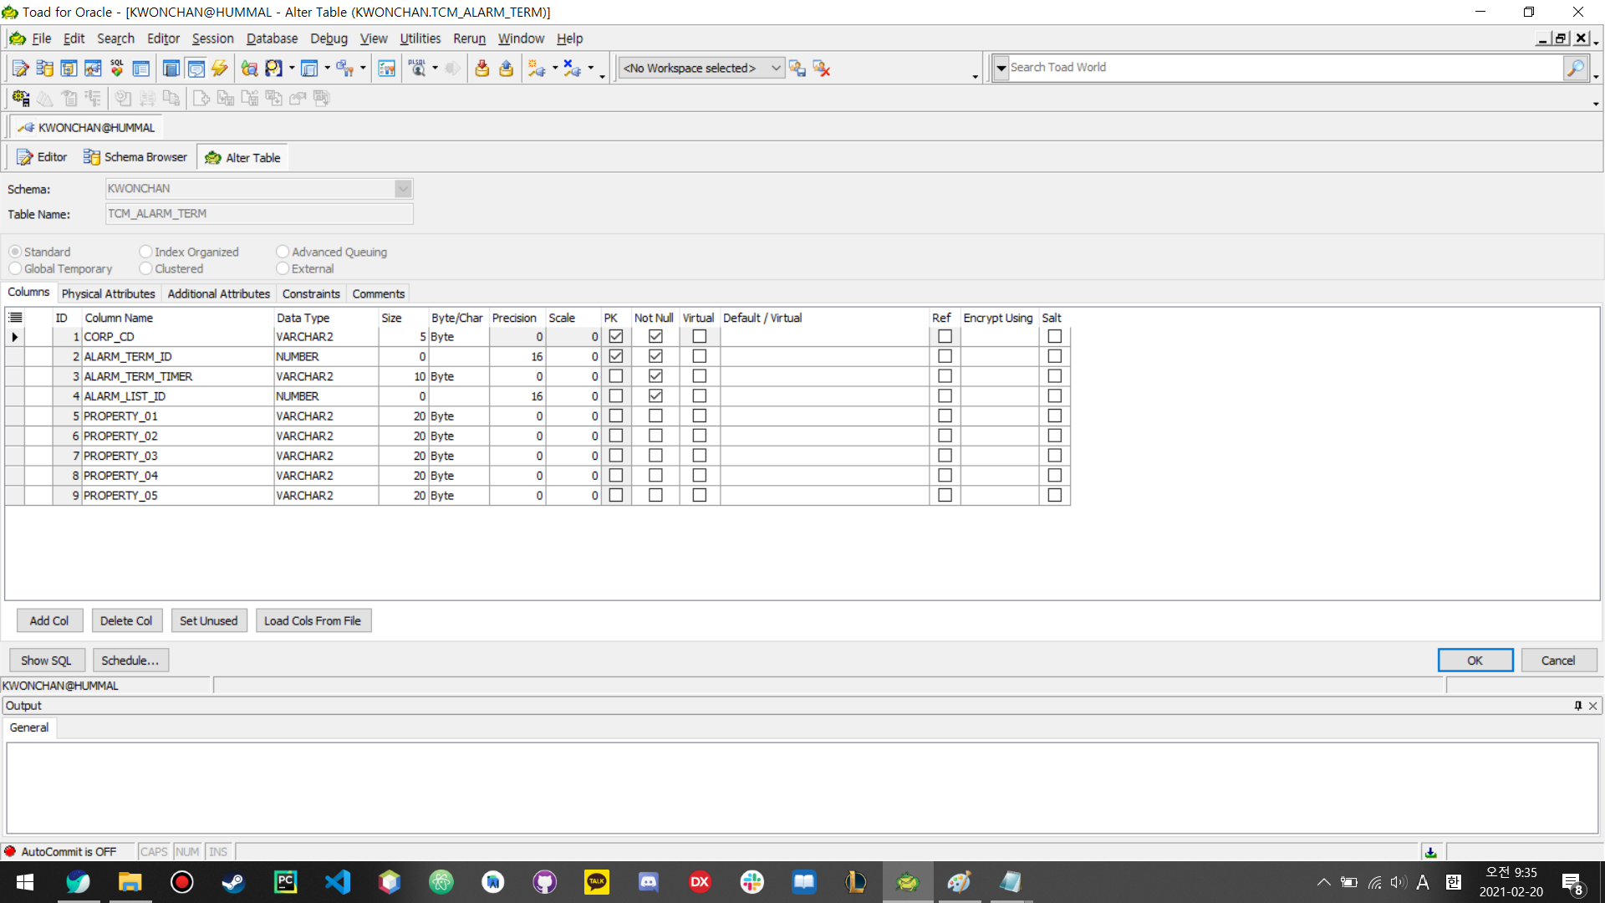
Task: Open the workspace selection dropdown
Action: tap(776, 68)
